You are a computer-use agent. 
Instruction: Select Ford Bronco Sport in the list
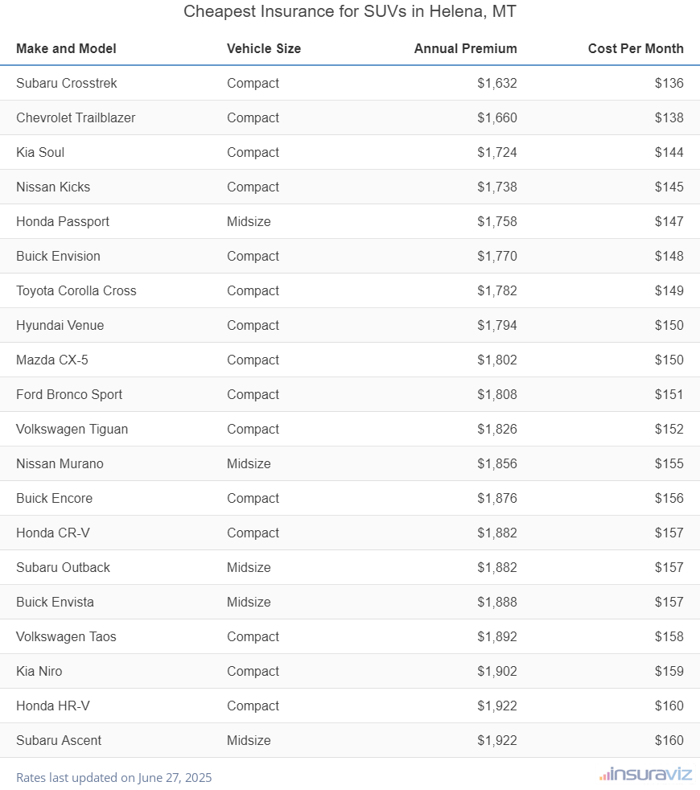[x=69, y=394]
